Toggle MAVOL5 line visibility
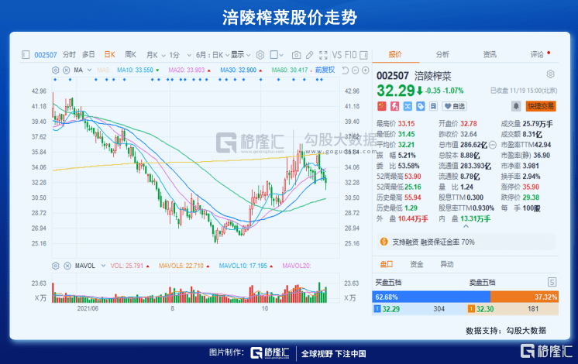 (184, 266)
